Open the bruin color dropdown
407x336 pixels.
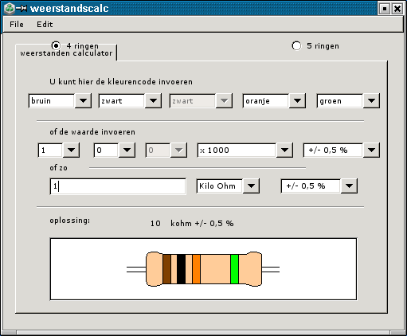83,100
